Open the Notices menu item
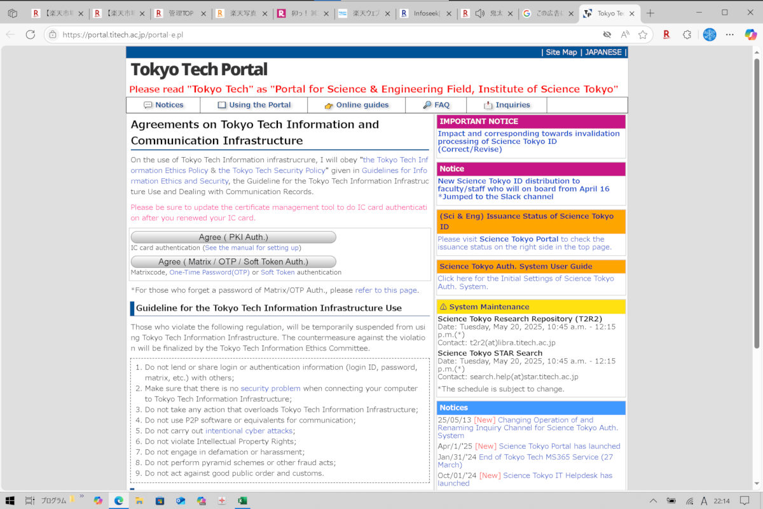 (x=163, y=105)
